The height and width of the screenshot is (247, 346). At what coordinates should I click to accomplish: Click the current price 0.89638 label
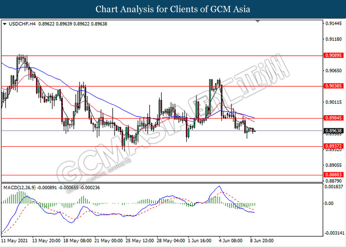pyautogui.click(x=333, y=131)
